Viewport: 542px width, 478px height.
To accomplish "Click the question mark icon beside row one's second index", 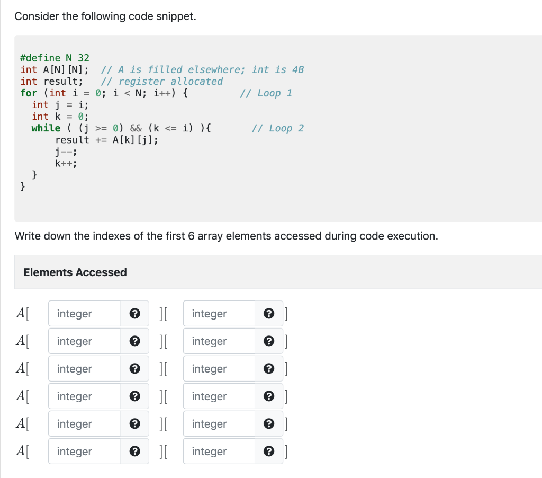I will click(269, 313).
